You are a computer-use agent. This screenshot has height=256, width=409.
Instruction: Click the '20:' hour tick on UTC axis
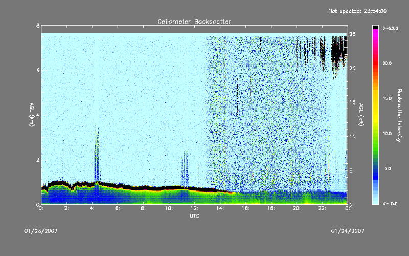[x=297, y=208]
